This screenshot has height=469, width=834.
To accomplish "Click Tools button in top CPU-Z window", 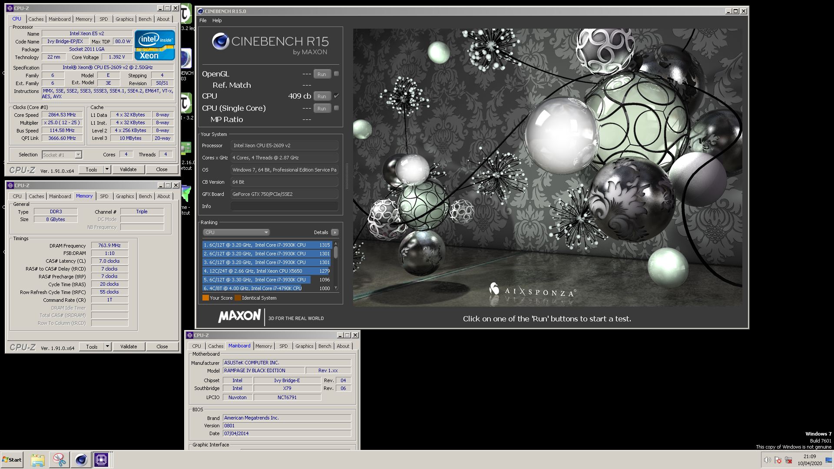I will (91, 169).
